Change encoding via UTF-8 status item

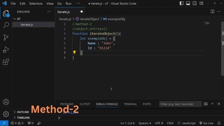(x=159, y=123)
